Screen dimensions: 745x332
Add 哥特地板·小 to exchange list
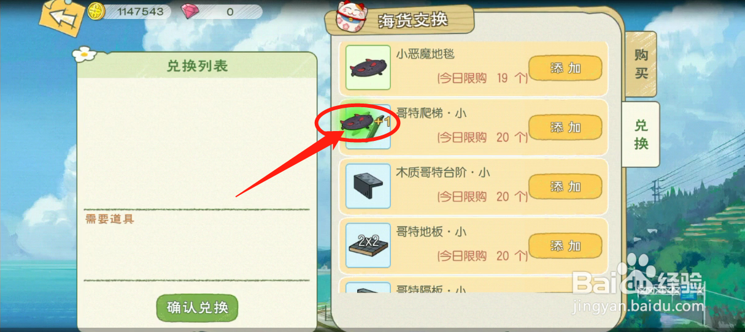(x=565, y=246)
